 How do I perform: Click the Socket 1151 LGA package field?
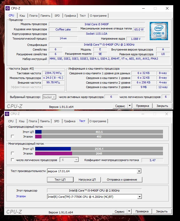97,34
